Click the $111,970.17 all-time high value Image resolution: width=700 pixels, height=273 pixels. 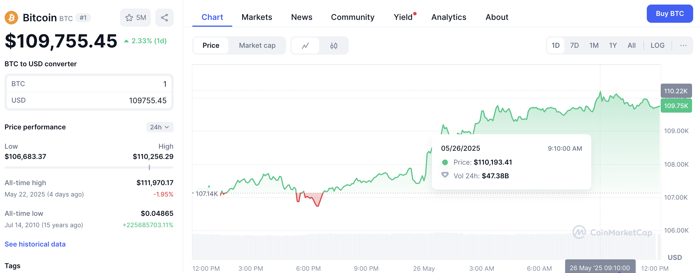click(155, 183)
